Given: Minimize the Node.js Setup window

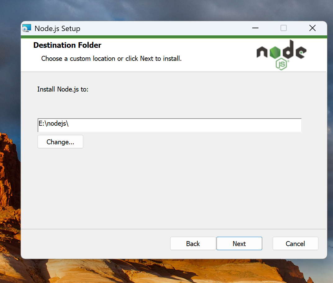Looking at the screenshot, I should 255,28.
